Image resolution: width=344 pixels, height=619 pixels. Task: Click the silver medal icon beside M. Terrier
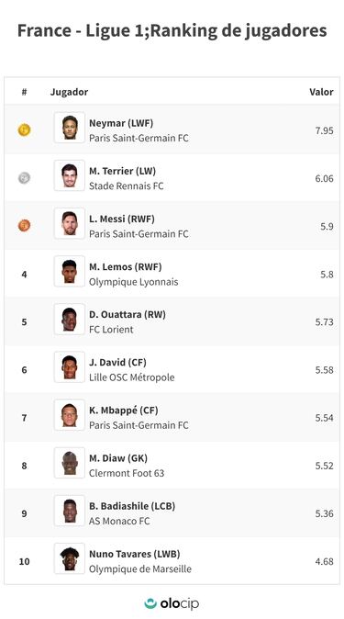(x=24, y=178)
